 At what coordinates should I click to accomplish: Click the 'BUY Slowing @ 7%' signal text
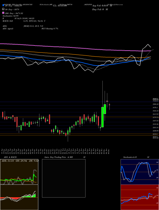tap(50, 29)
